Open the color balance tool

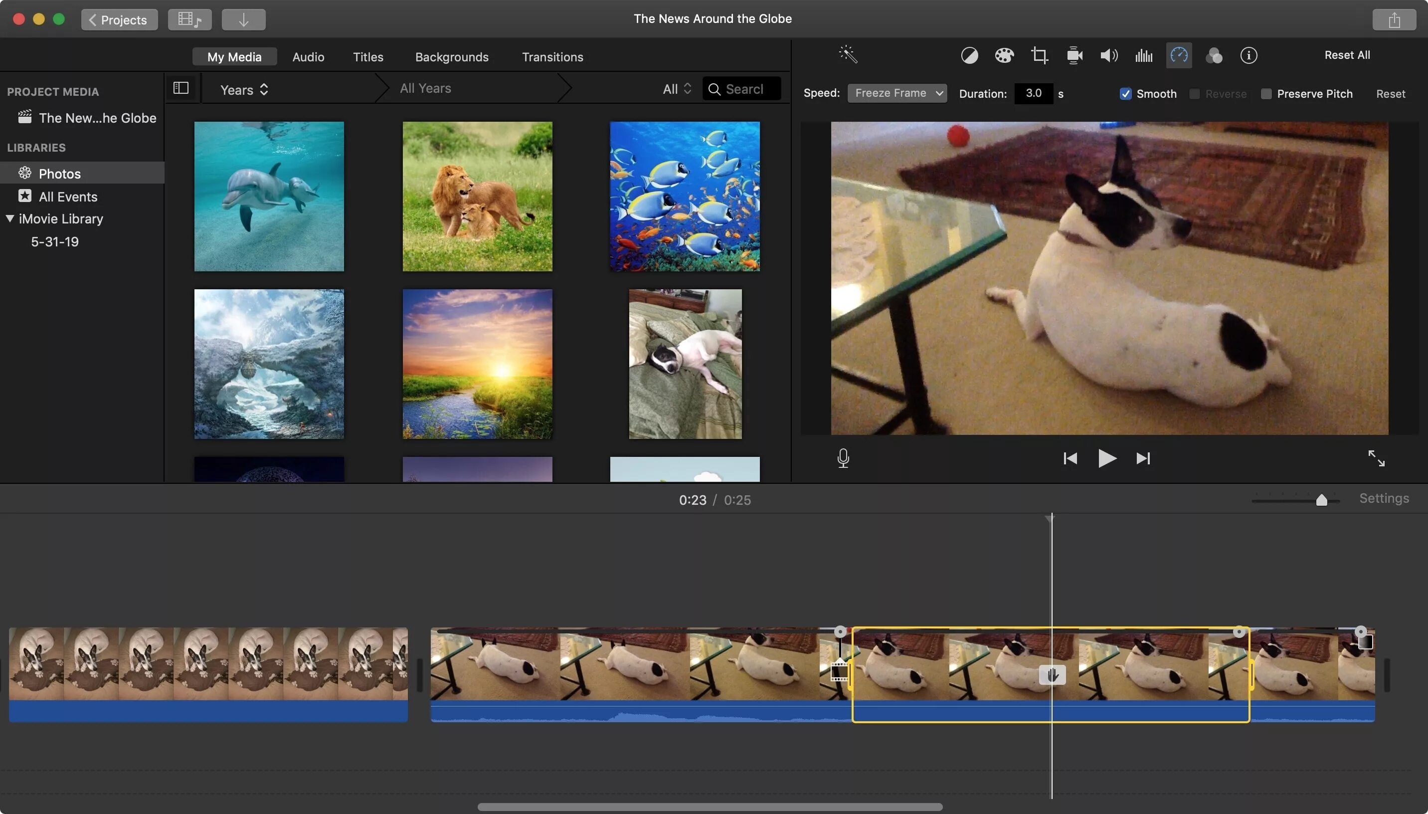tap(969, 55)
